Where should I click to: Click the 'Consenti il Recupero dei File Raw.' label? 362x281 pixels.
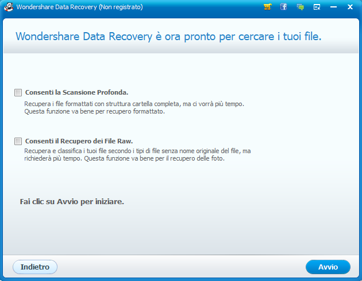pyautogui.click(x=79, y=141)
